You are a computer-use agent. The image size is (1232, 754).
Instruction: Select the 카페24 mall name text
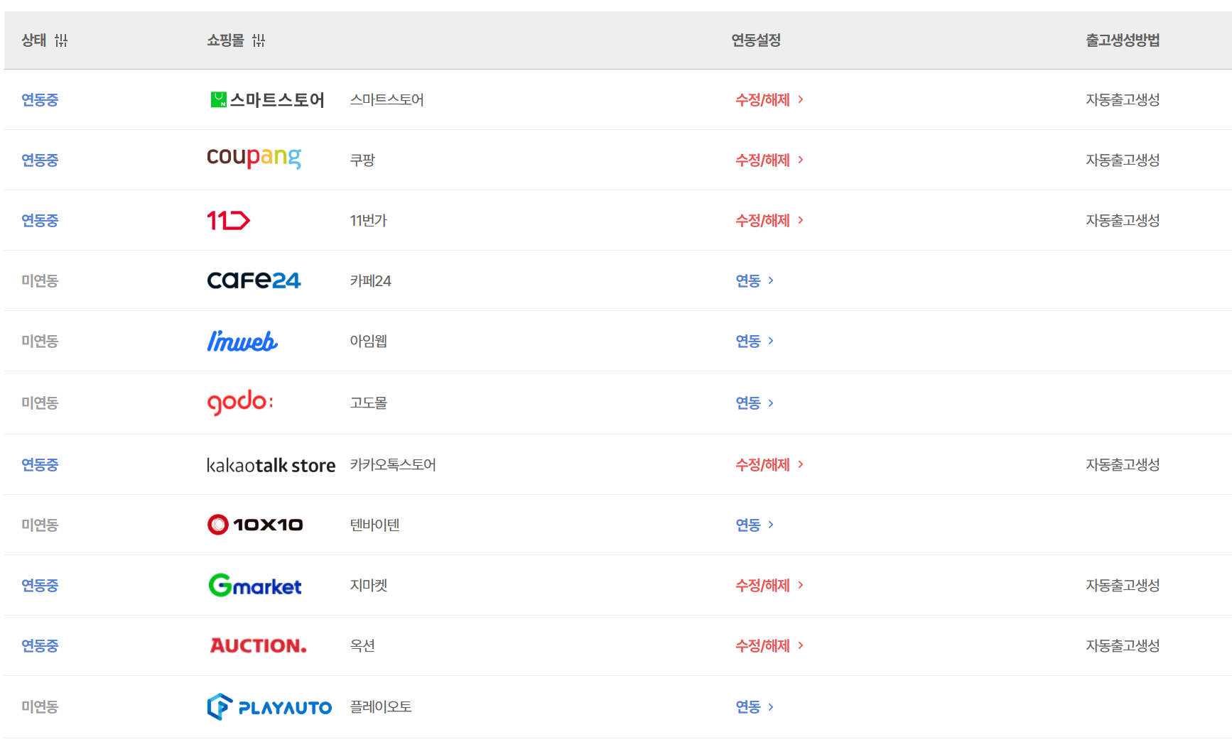pos(370,281)
